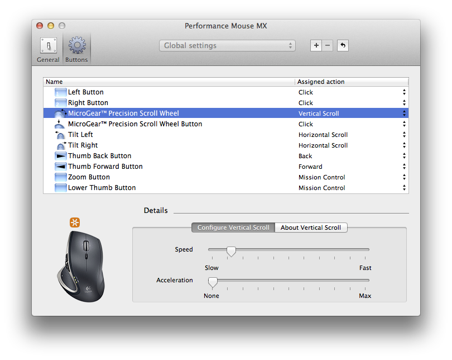Select the Thumb Forward Button name

click(105, 167)
